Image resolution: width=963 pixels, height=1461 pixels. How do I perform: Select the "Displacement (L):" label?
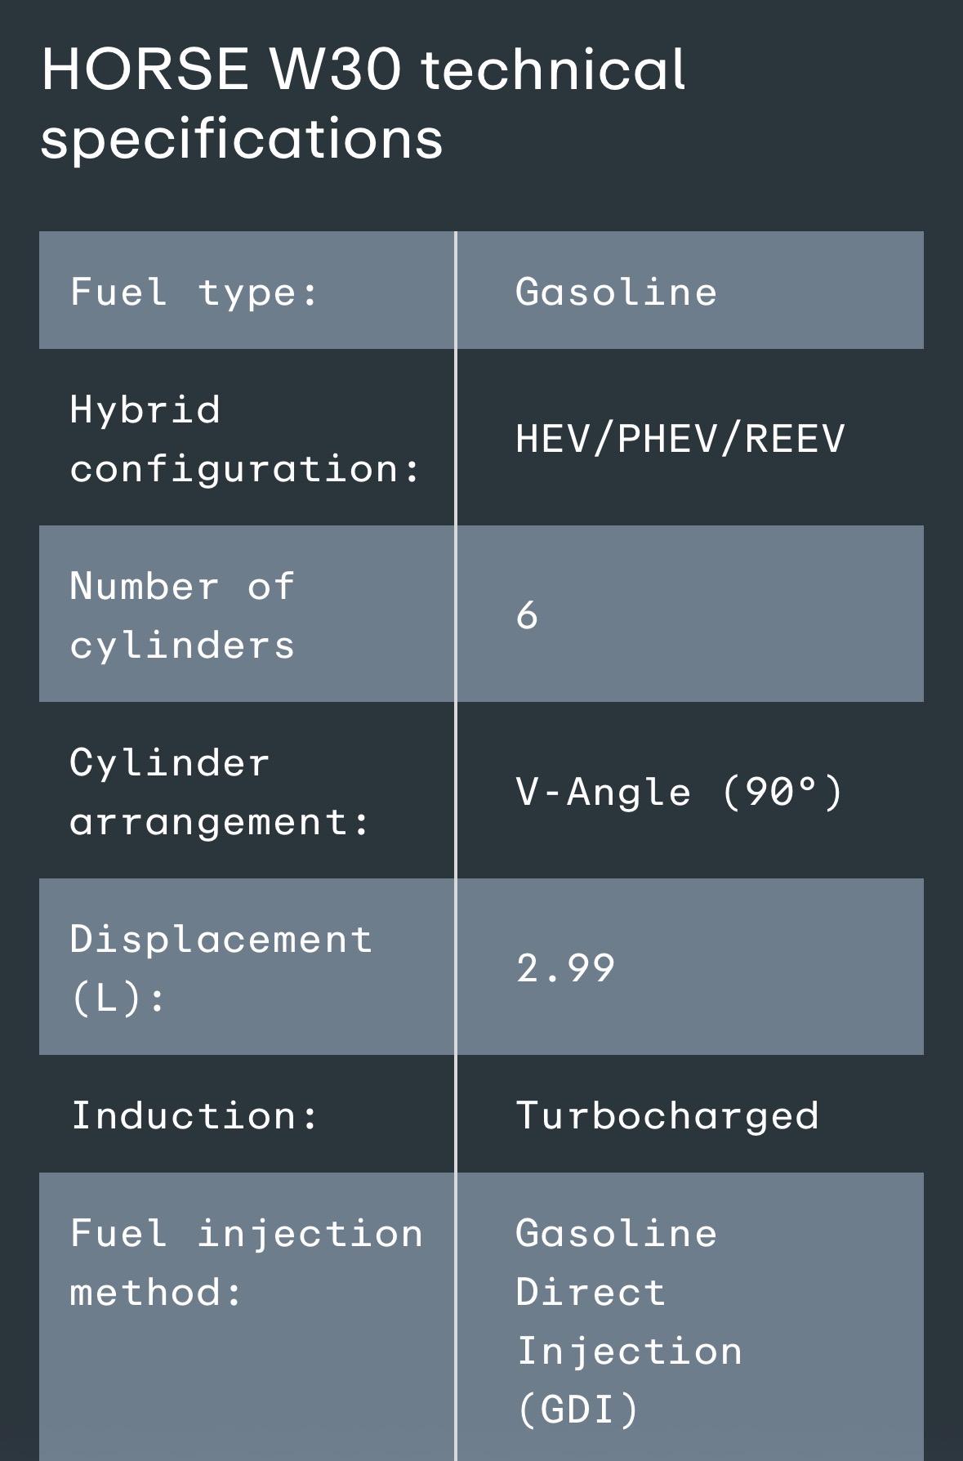221,968
